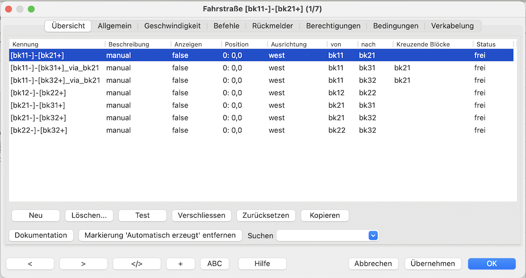
Task: Go to next route with > button
Action: pos(83,264)
